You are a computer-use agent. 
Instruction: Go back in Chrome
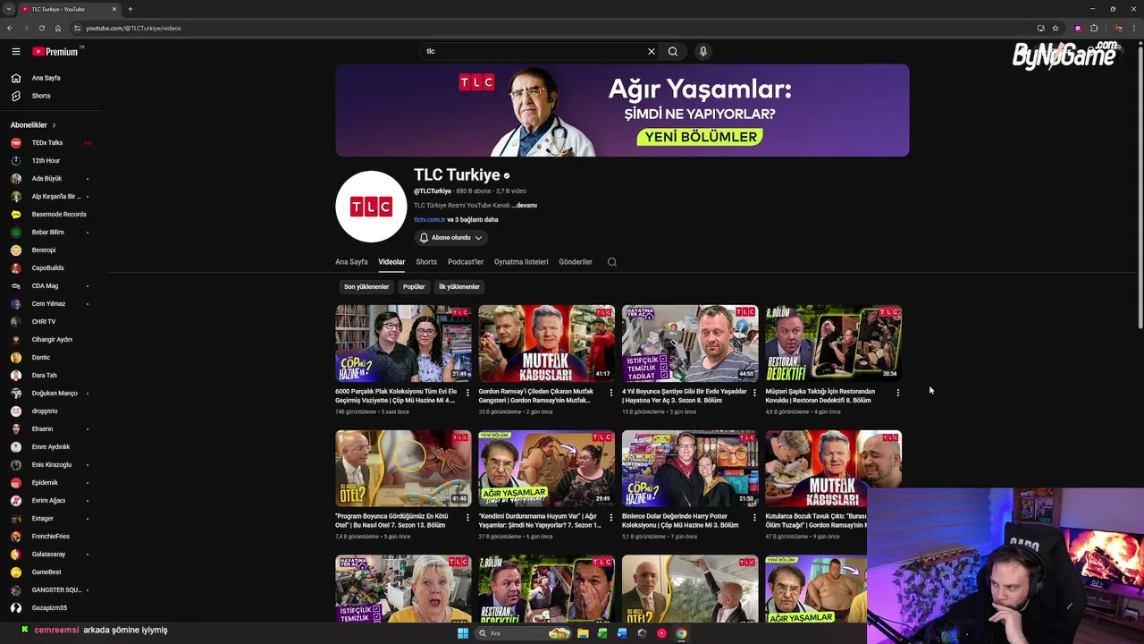[x=10, y=28]
